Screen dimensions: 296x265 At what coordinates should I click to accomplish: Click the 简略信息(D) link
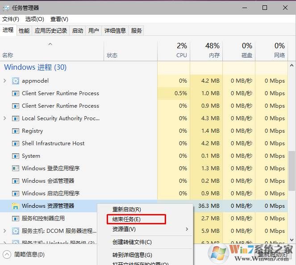[x=29, y=254]
